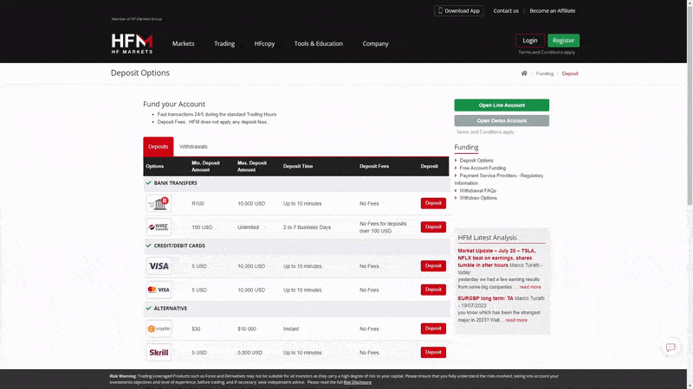This screenshot has height=389, width=693.
Task: Click the home breadcrumb icon
Action: tap(524, 73)
